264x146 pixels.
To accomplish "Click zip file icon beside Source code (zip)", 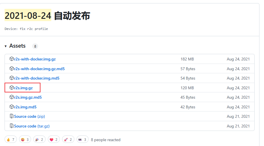I will pyautogui.click(x=12, y=116).
